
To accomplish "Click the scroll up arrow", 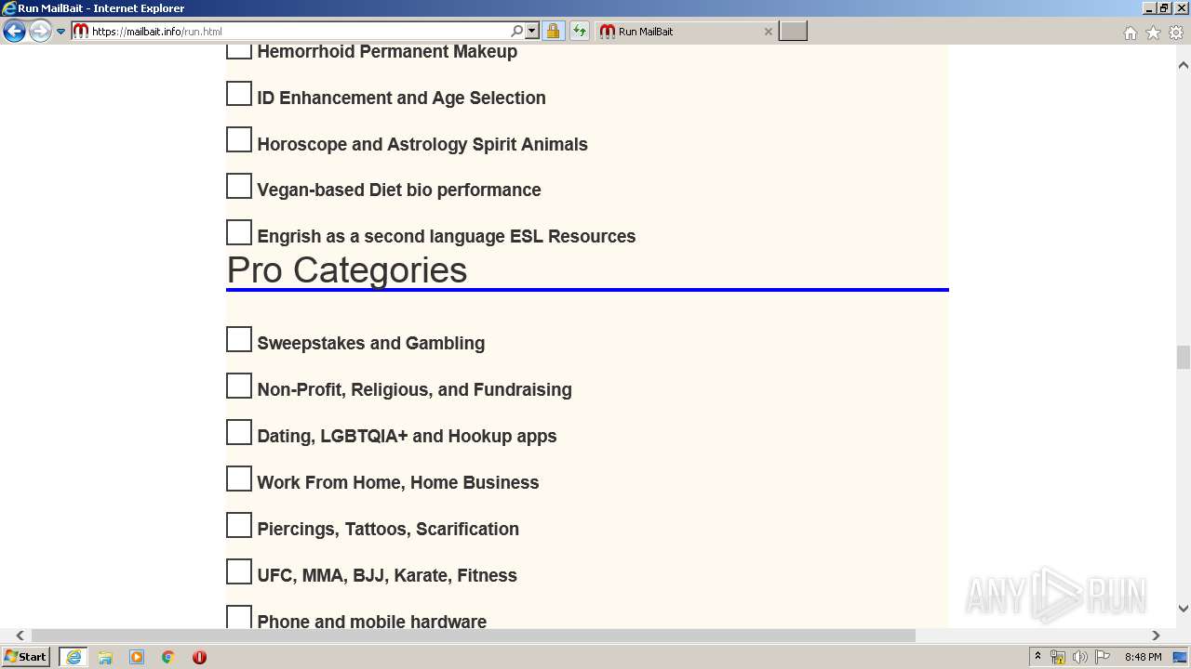I will point(1183,66).
